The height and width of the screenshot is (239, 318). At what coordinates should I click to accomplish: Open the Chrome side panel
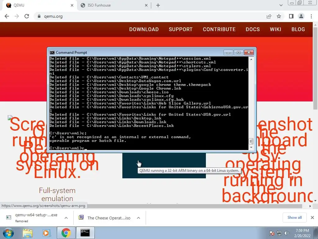[x=291, y=16]
